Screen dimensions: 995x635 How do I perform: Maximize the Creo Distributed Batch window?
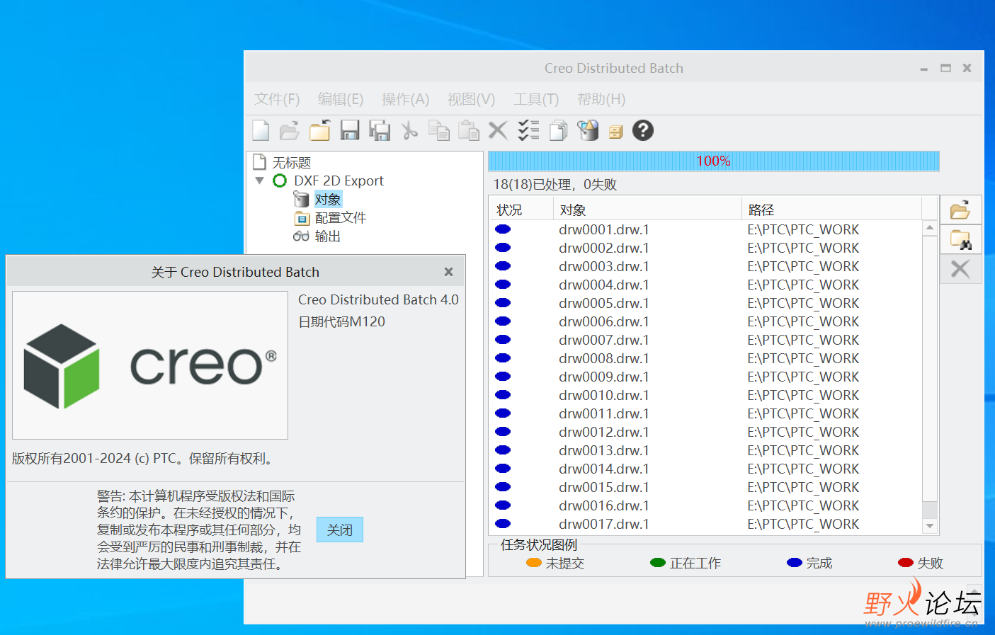tap(945, 69)
